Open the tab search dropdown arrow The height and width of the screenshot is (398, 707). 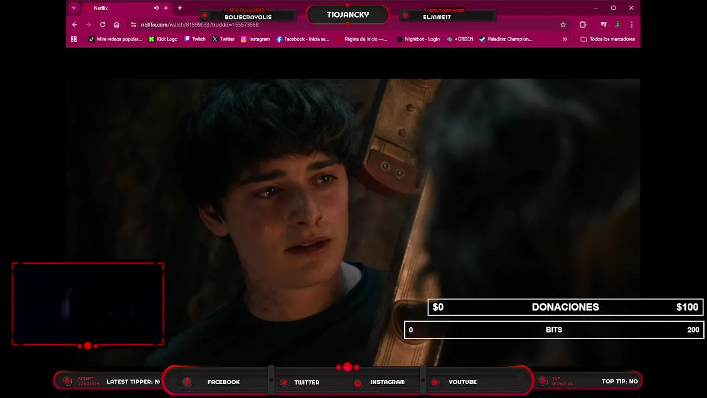point(73,8)
